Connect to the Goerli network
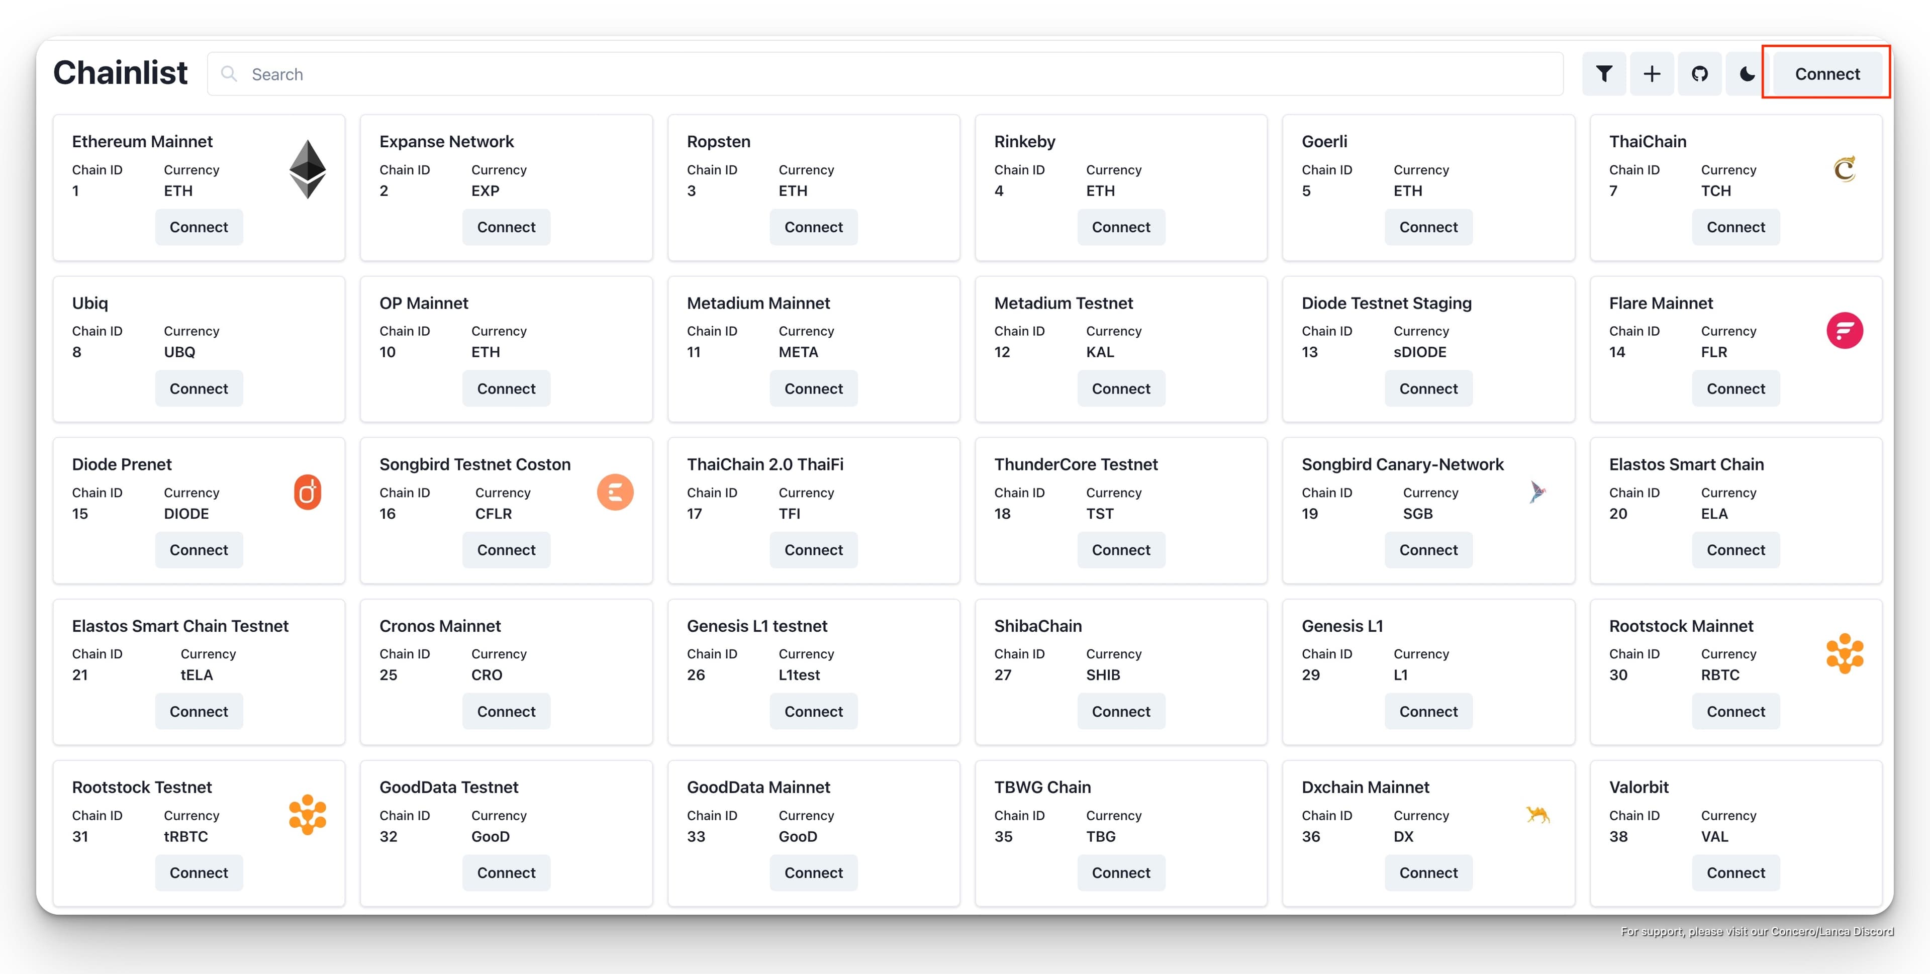This screenshot has width=1930, height=974. click(1428, 227)
